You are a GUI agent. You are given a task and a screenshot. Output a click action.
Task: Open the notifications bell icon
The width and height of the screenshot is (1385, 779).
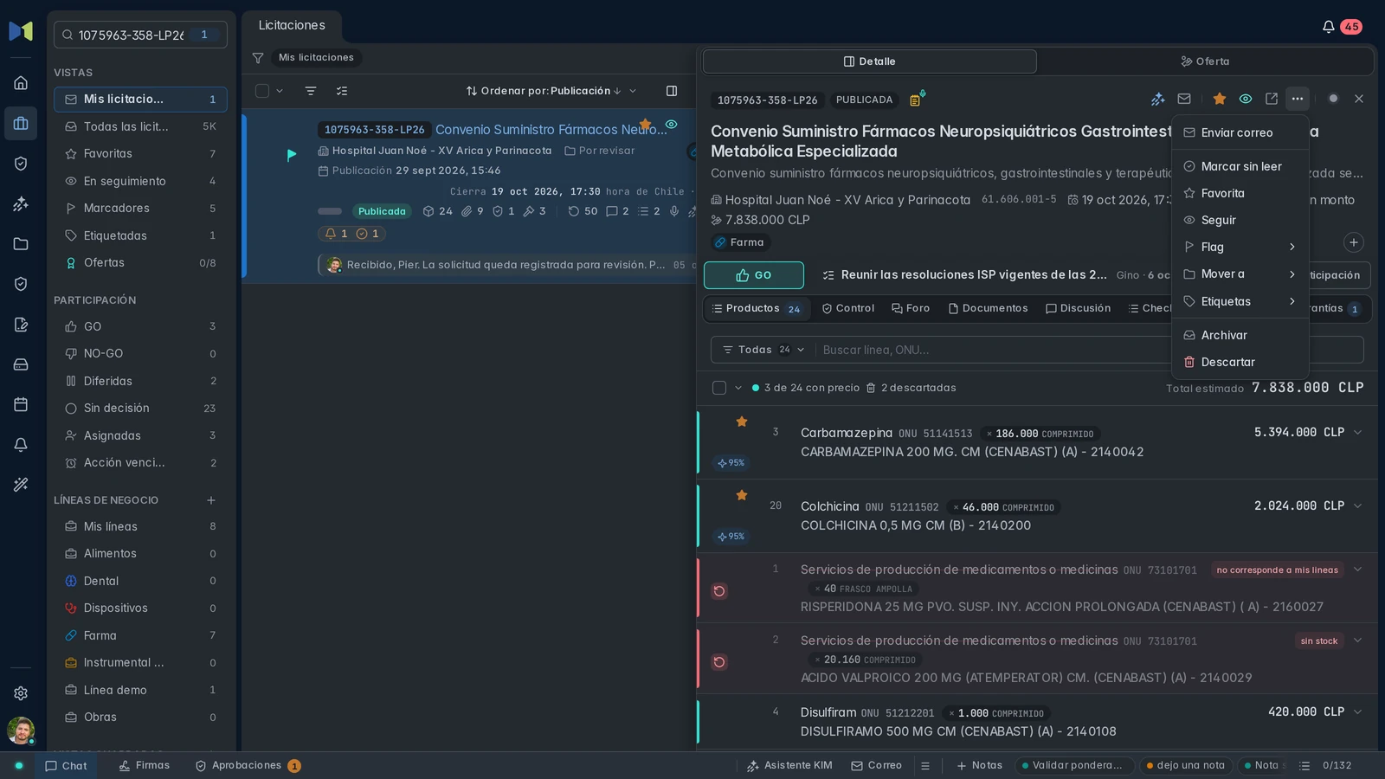point(1328,27)
